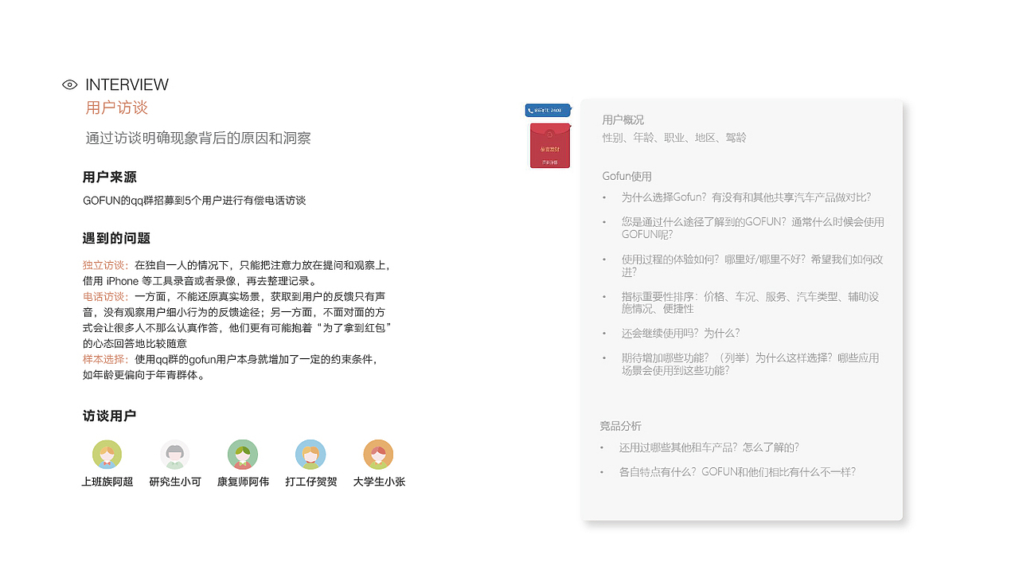
Task: Click the 上班族阿超 name label
Action: [107, 482]
